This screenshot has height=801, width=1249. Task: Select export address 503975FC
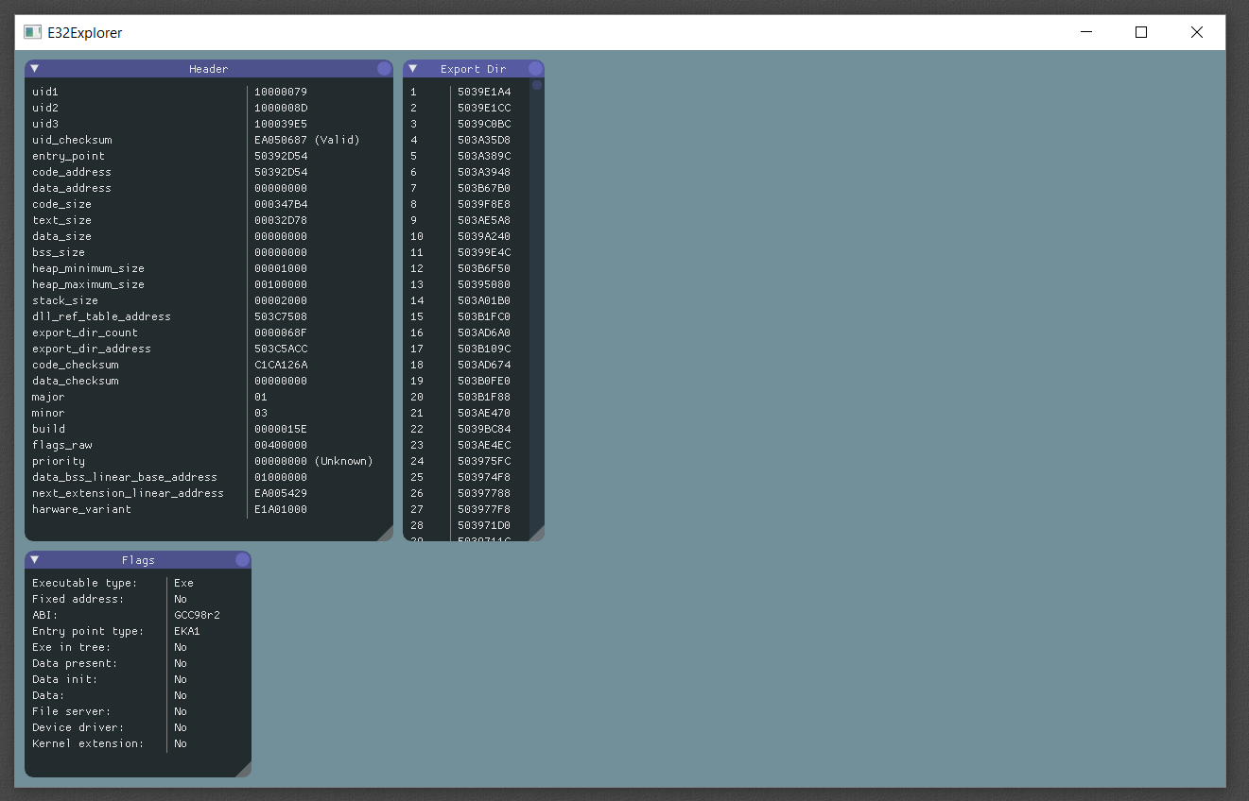click(x=484, y=461)
